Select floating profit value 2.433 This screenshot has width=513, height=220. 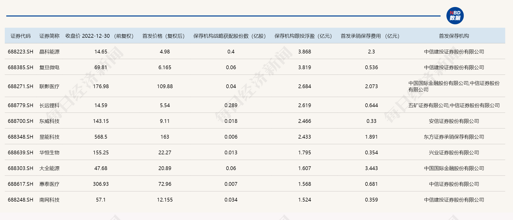pos(305,137)
